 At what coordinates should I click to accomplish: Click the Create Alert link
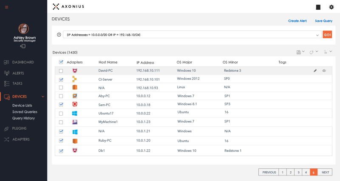[297, 20]
